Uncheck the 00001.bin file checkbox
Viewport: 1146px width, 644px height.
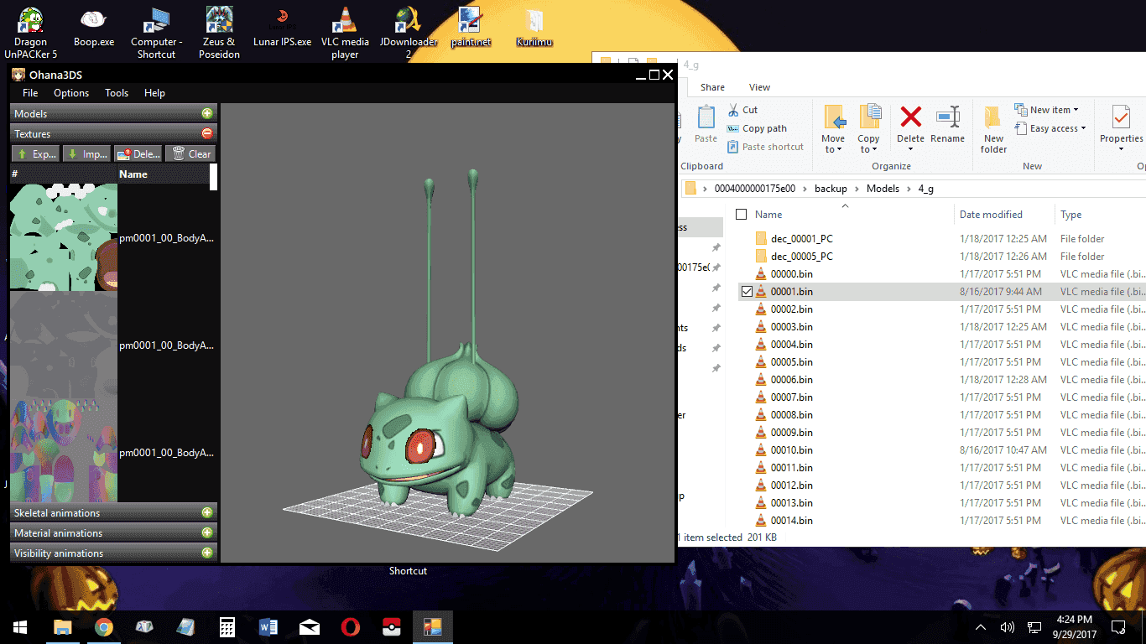tap(747, 292)
